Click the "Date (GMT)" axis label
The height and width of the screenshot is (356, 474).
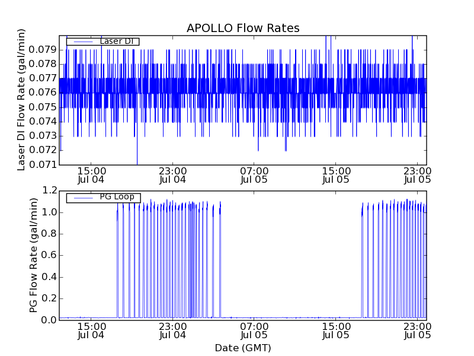point(243,348)
